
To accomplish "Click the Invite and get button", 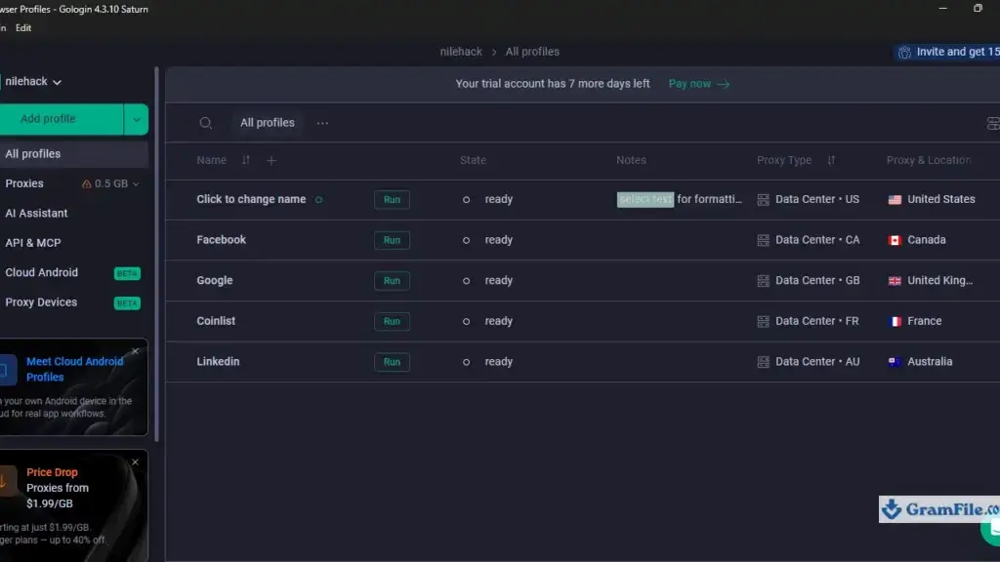I will [947, 53].
